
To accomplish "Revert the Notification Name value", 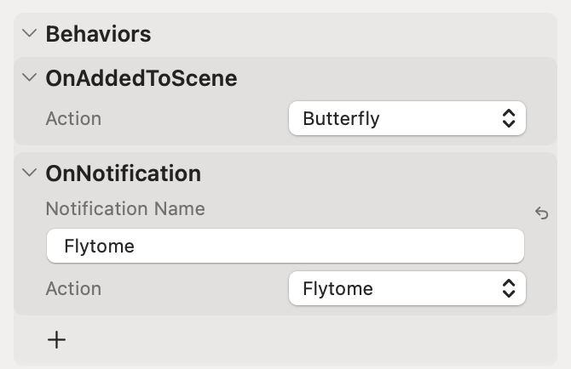I will (542, 213).
